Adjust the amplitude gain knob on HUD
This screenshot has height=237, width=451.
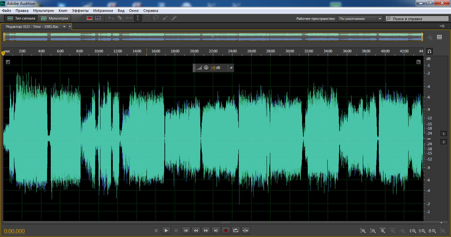(x=206, y=68)
